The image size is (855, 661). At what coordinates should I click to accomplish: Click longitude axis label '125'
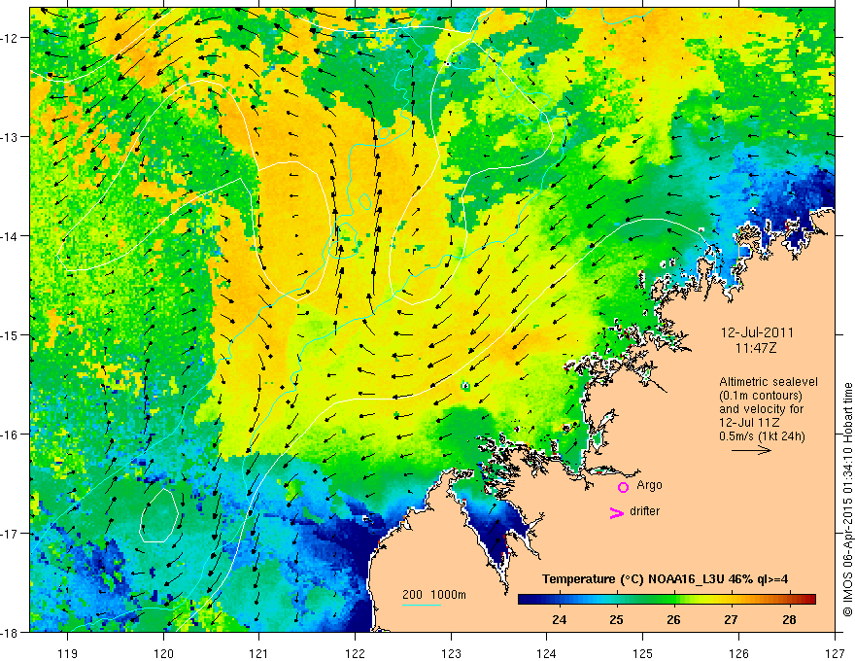coord(643,653)
